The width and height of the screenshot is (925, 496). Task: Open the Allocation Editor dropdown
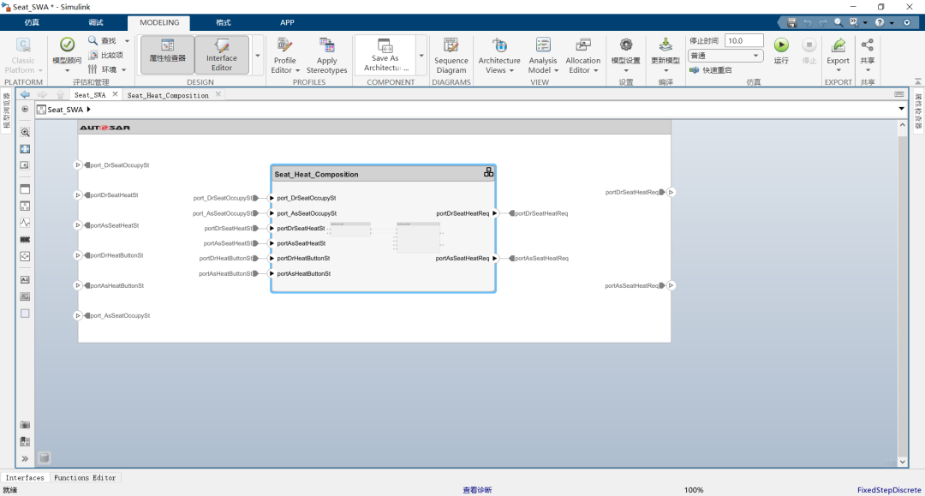tap(583, 56)
